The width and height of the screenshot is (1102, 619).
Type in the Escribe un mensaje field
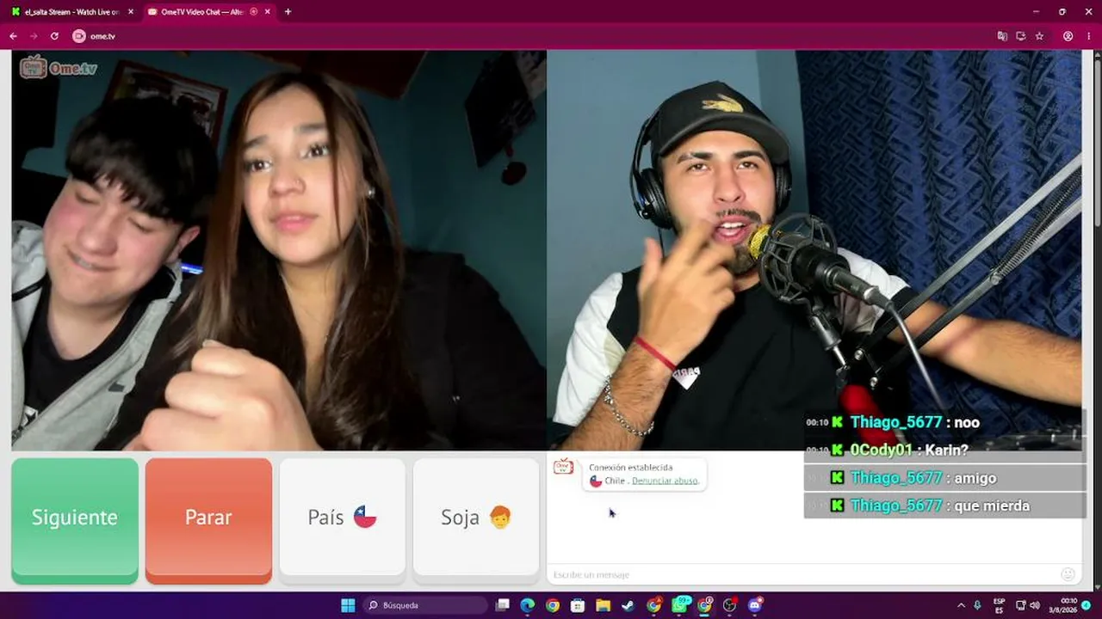pos(801,574)
